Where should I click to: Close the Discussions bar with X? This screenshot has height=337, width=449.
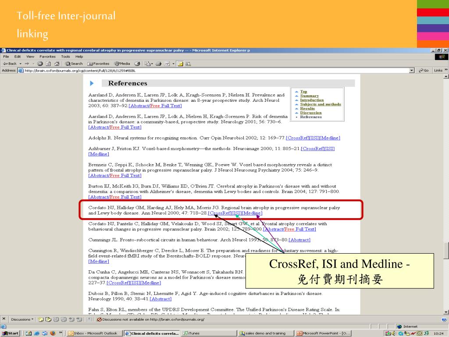coord(4,319)
